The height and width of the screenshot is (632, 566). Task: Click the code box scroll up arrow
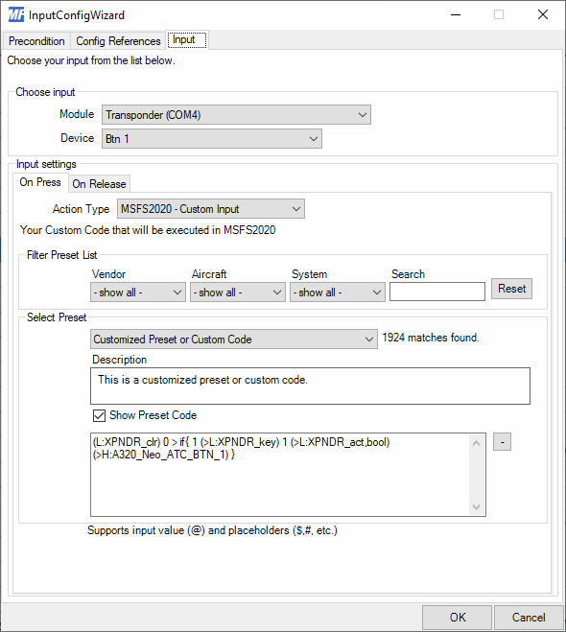pyautogui.click(x=476, y=443)
